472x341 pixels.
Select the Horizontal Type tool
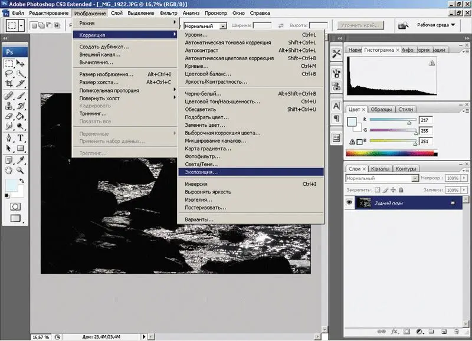point(20,138)
